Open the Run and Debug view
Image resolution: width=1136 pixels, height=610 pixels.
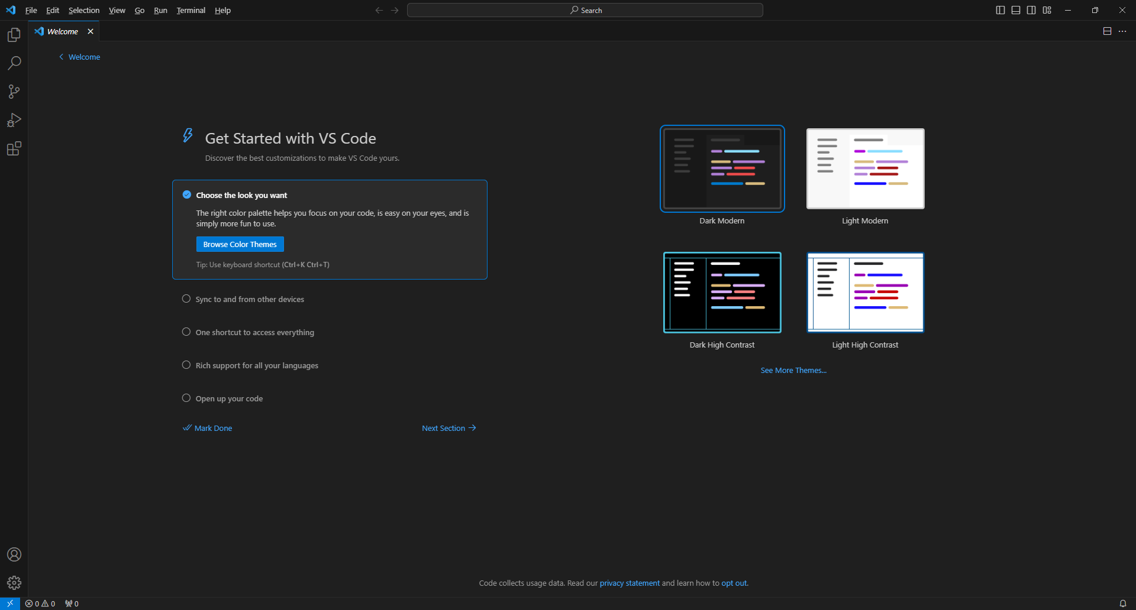[14, 120]
